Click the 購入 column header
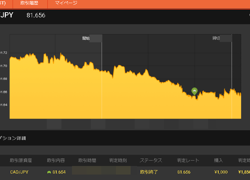 click(x=218, y=160)
